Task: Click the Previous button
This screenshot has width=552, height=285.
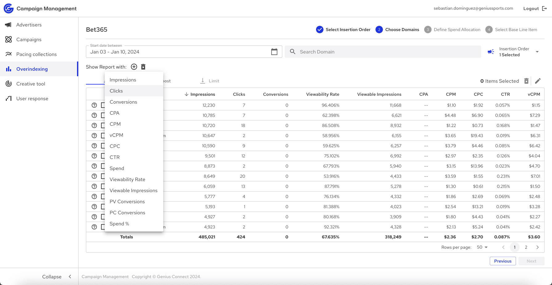Action: pyautogui.click(x=503, y=261)
